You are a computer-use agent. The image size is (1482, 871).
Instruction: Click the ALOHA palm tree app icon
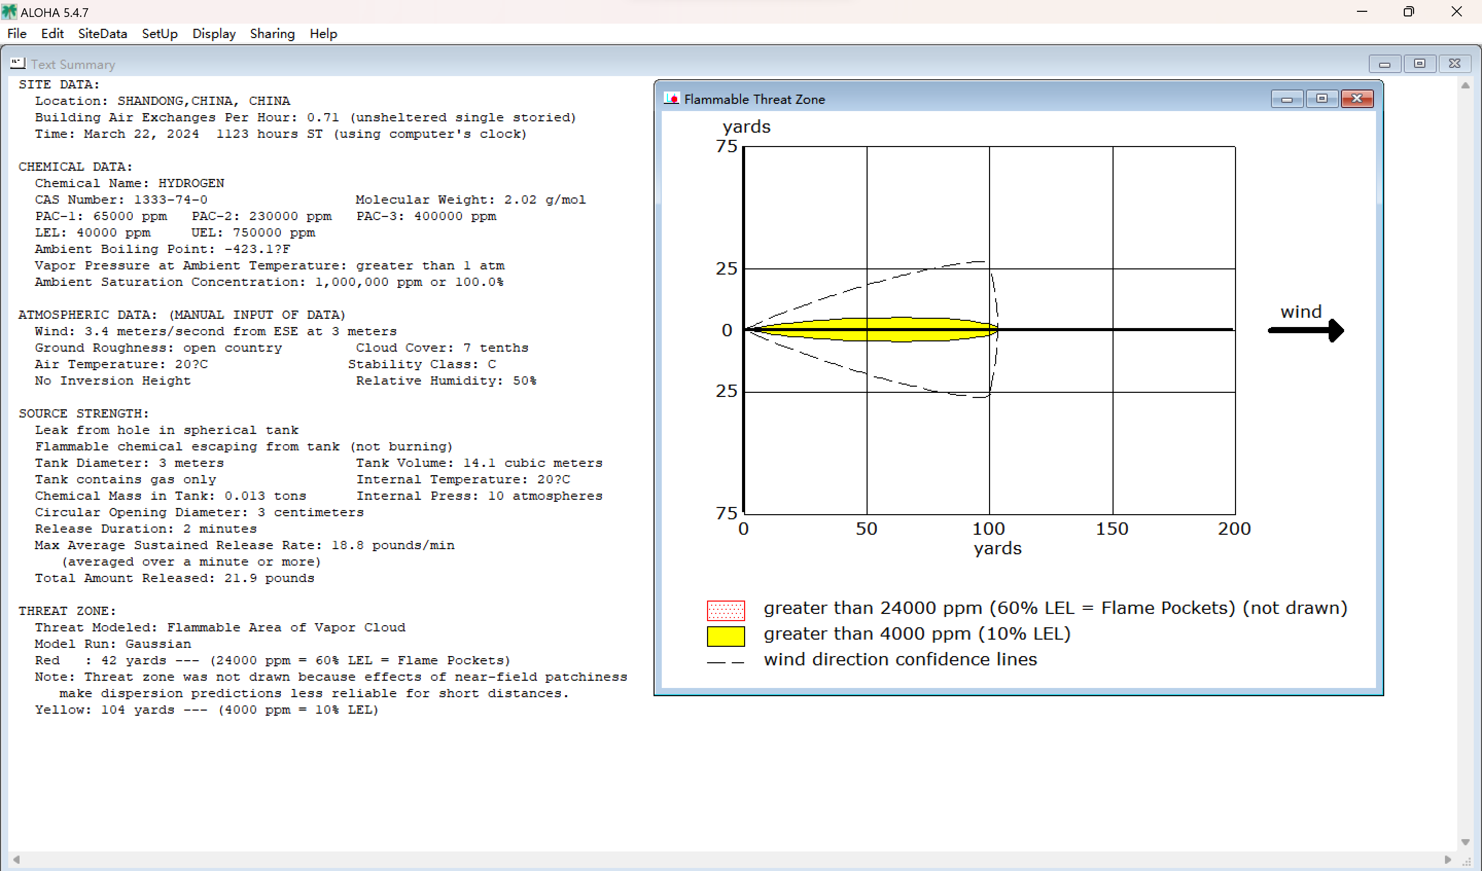pos(9,12)
